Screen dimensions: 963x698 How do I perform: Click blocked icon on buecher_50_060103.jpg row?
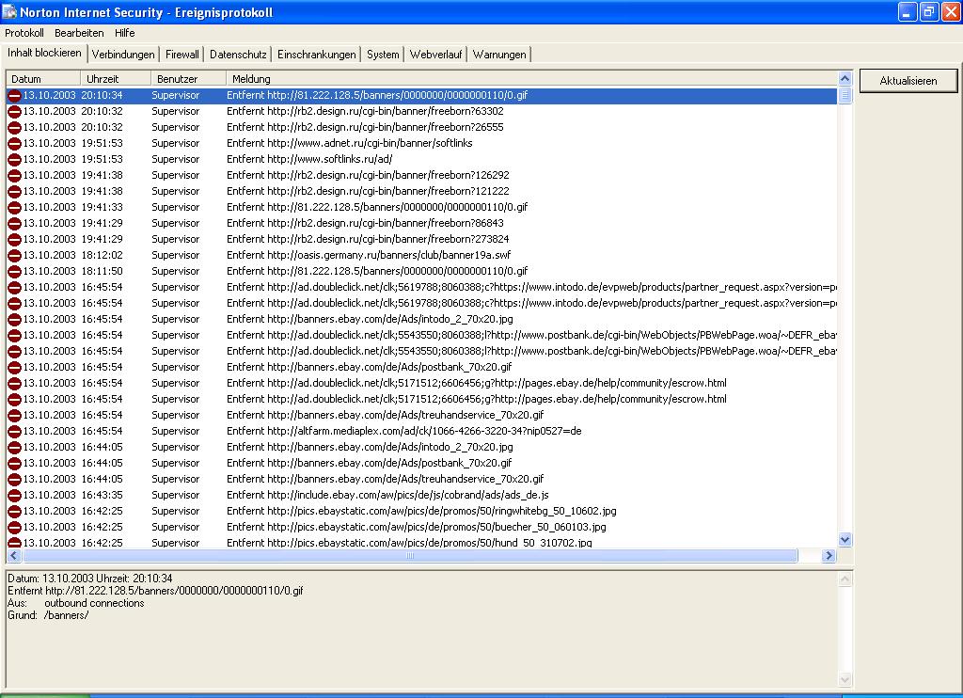(14, 527)
